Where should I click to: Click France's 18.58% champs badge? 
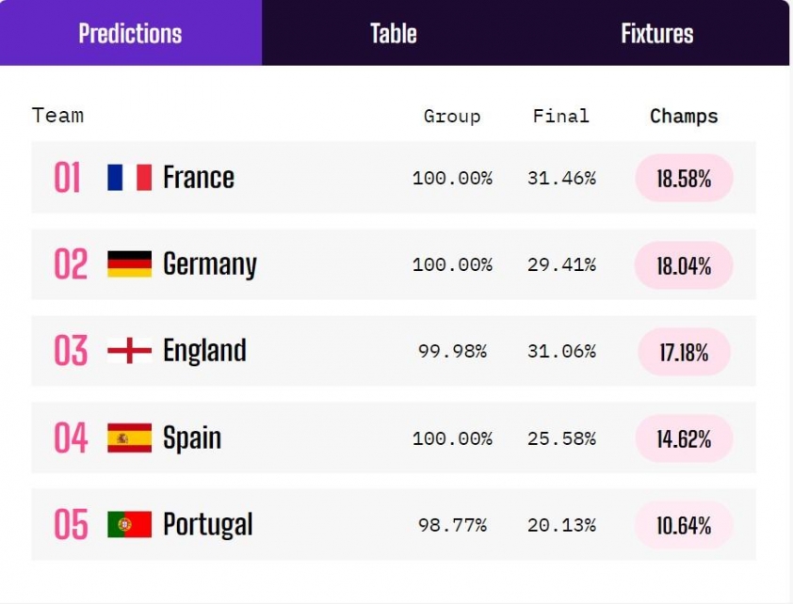(x=684, y=178)
